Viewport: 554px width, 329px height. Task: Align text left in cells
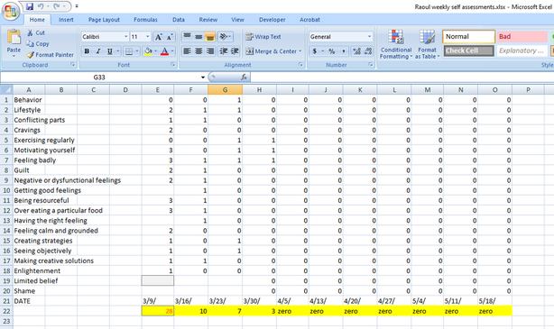pyautogui.click(x=188, y=51)
